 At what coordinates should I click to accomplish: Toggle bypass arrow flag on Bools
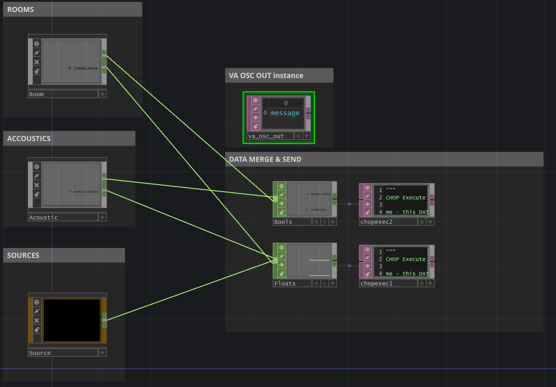pyautogui.click(x=281, y=204)
